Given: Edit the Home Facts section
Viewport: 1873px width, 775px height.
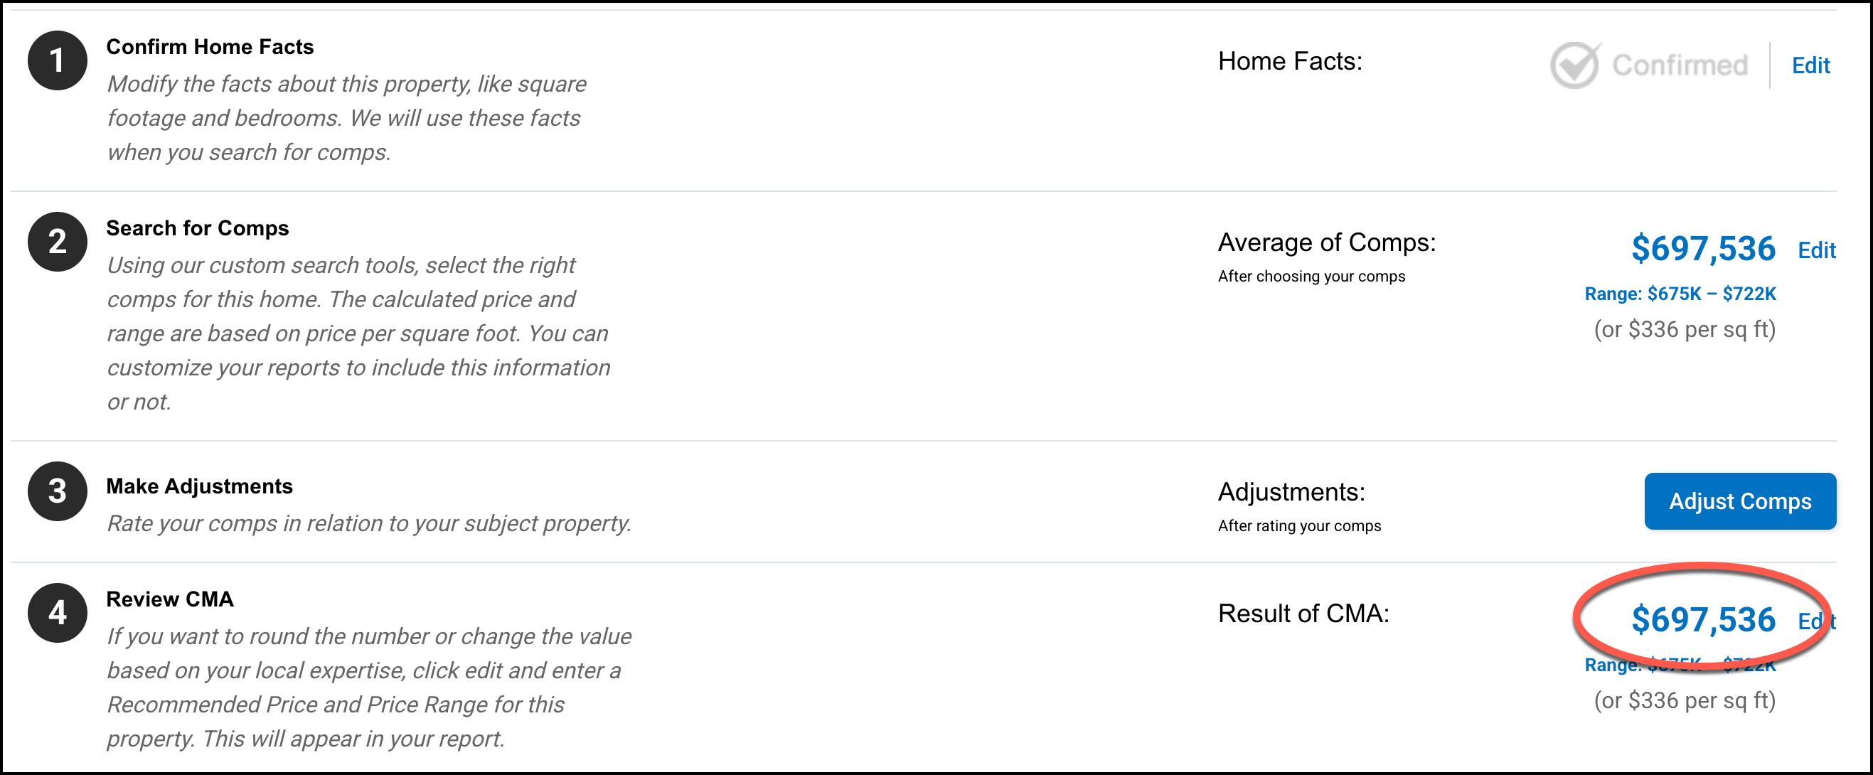Looking at the screenshot, I should (x=1810, y=65).
